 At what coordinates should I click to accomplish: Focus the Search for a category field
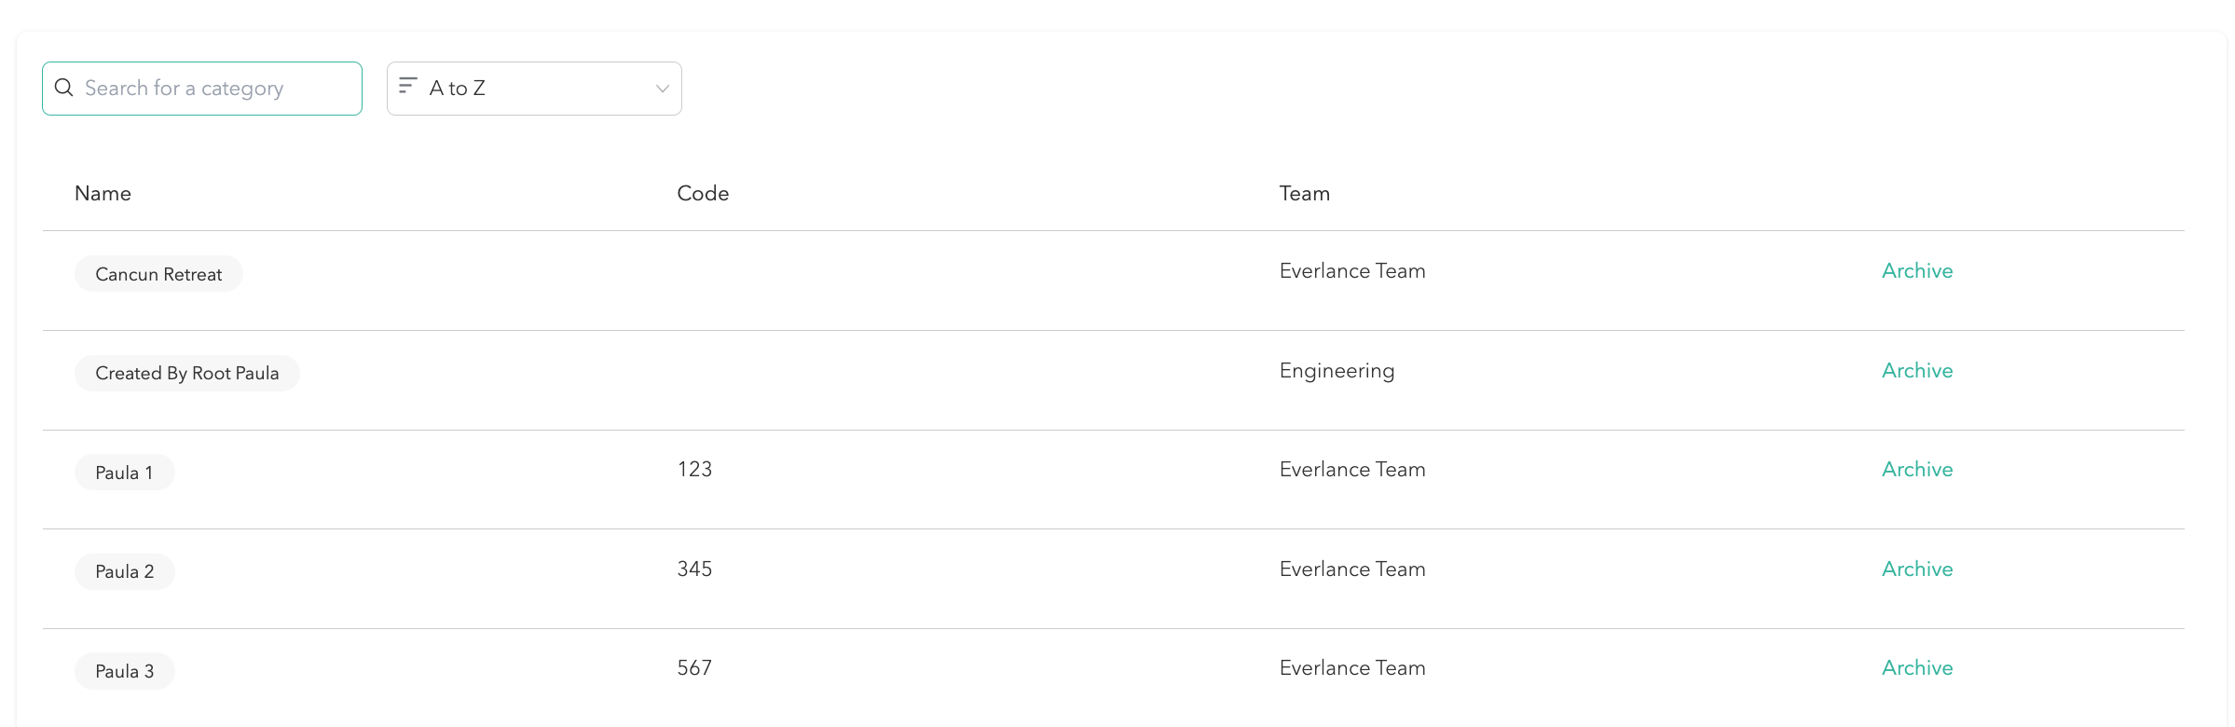tap(214, 89)
